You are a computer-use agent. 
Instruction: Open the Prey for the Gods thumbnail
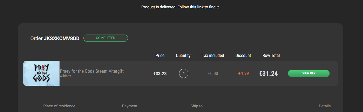click(x=41, y=73)
